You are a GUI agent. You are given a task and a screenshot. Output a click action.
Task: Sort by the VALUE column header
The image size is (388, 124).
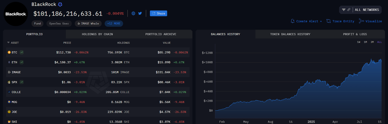[x=167, y=43]
